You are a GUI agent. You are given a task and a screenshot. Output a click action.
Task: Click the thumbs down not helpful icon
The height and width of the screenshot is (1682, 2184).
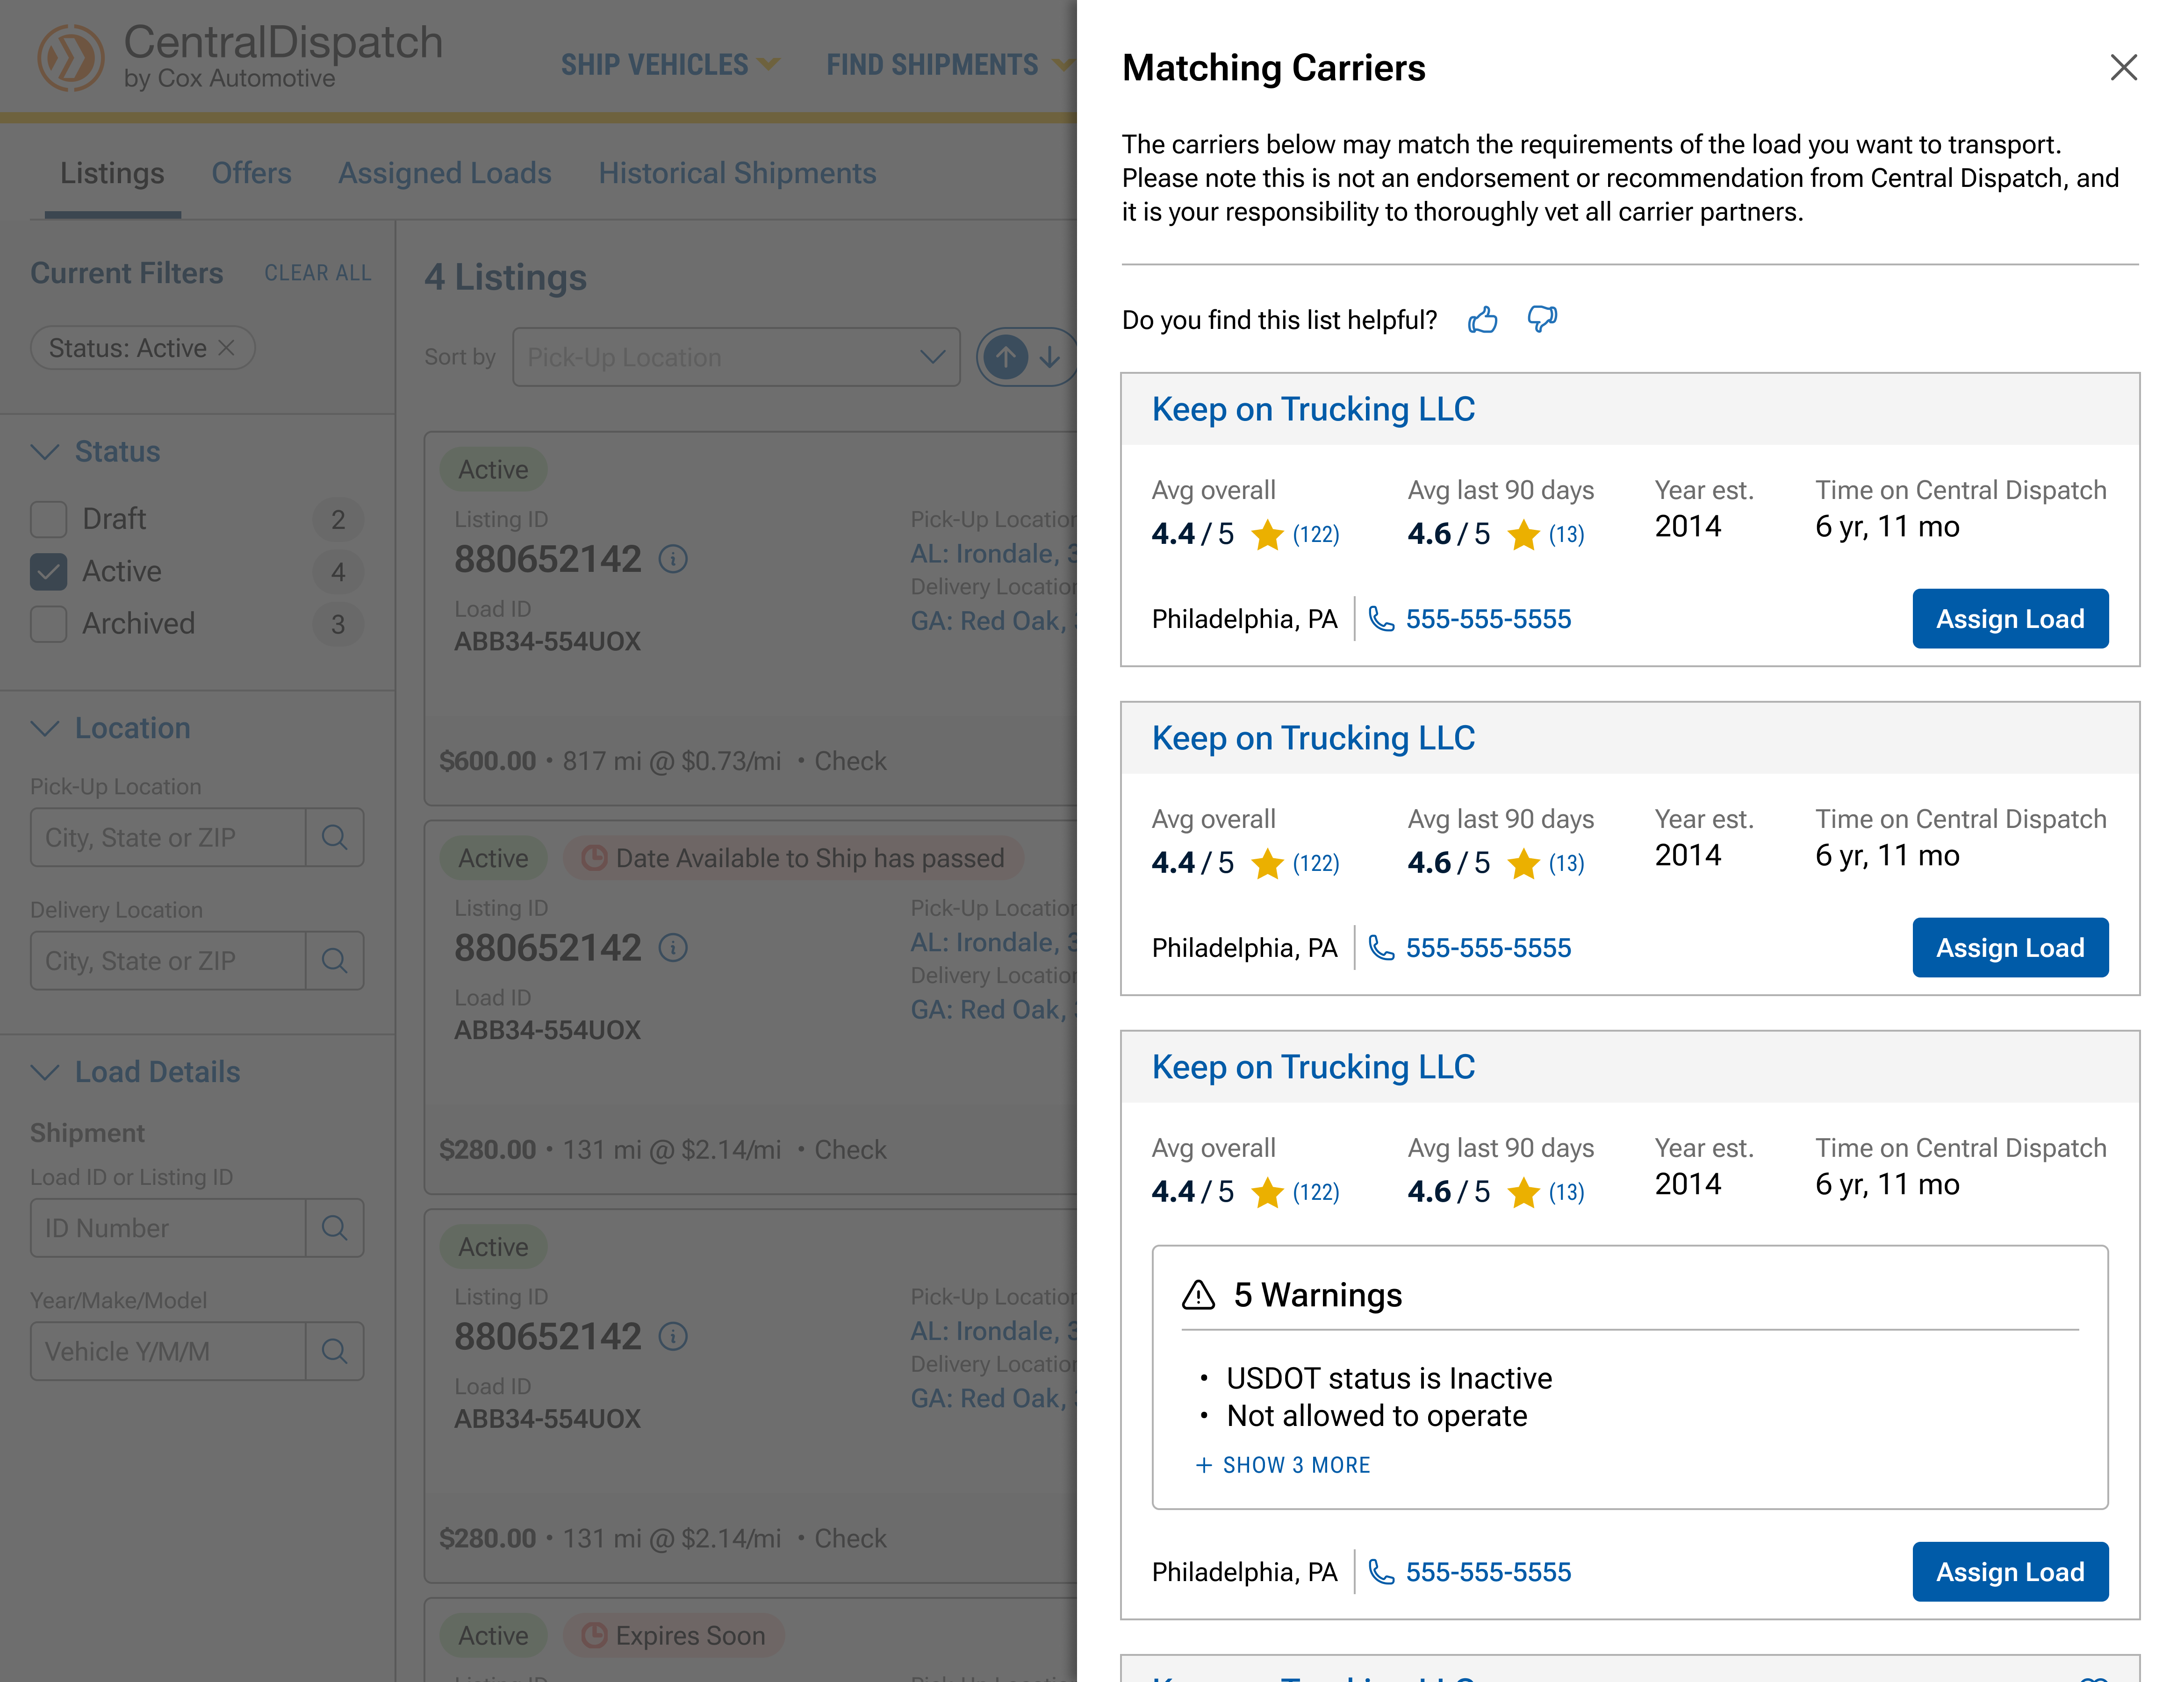point(1542,320)
